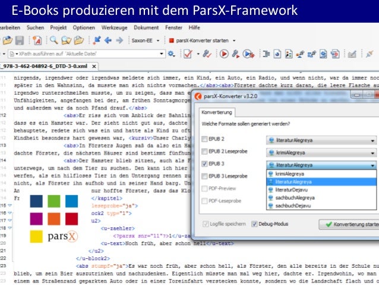The image size is (379, 285).
Task: Click the PDF document icon in the toolbar
Action: pyautogui.click(x=37, y=40)
